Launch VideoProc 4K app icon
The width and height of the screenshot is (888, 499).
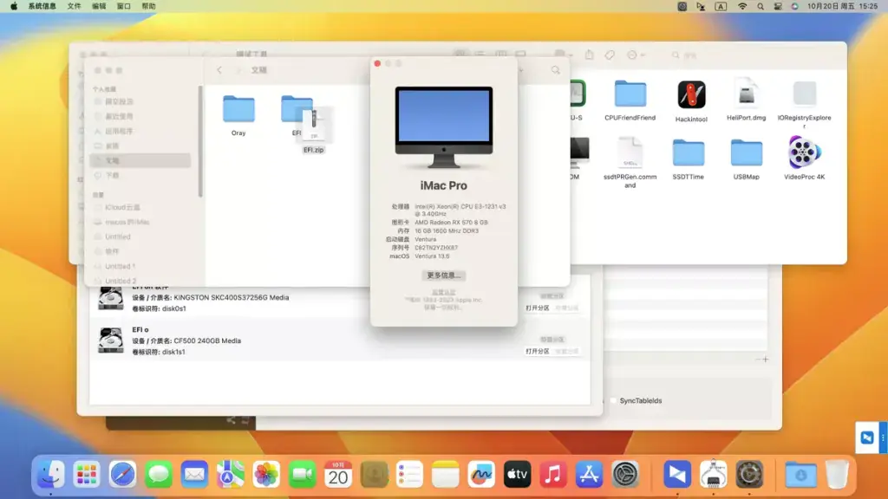804,152
